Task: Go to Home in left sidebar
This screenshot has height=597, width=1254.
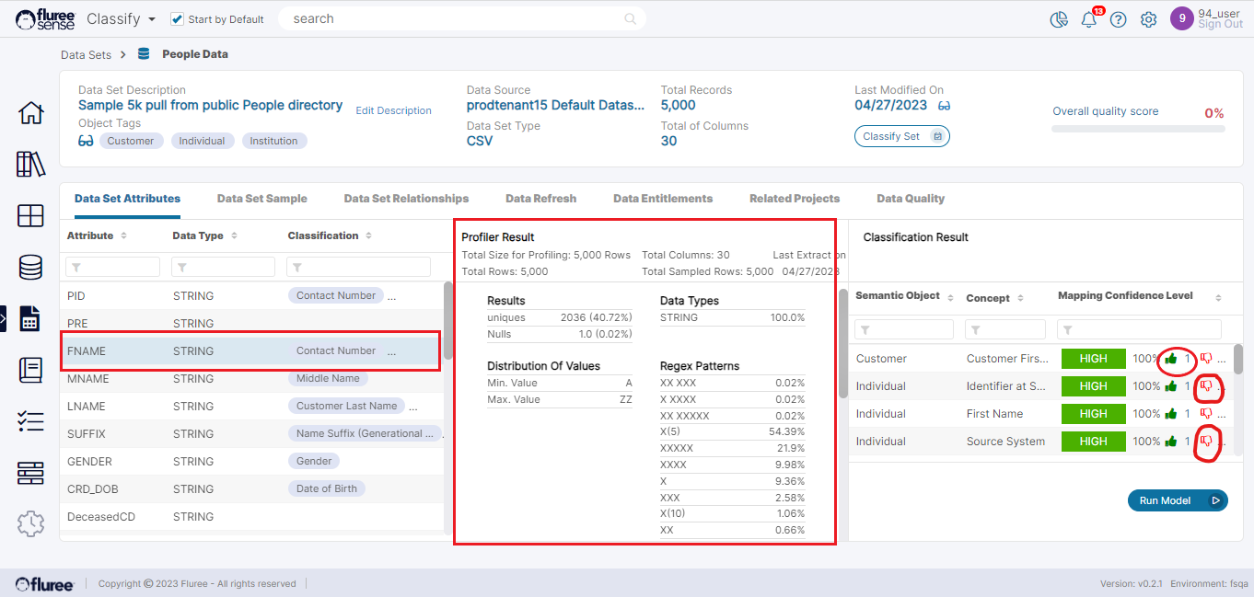Action: tap(30, 113)
